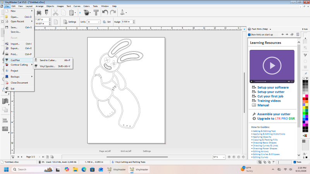The height and width of the screenshot is (174, 310).
Task: Toggle Page on/off below the canvas
Action: click(105, 151)
